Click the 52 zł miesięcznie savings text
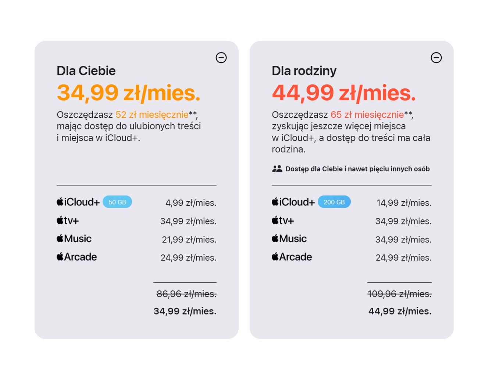This screenshot has width=499, height=378. 152,114
